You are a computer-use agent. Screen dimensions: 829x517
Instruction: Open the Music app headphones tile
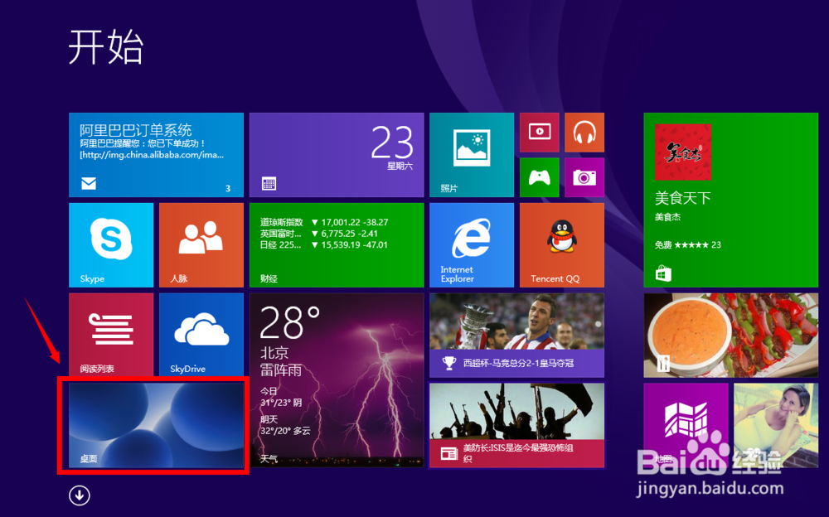tap(584, 132)
